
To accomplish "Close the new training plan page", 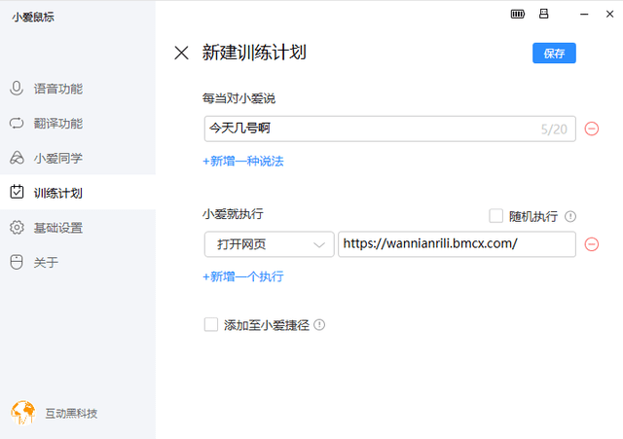I will pyautogui.click(x=181, y=53).
